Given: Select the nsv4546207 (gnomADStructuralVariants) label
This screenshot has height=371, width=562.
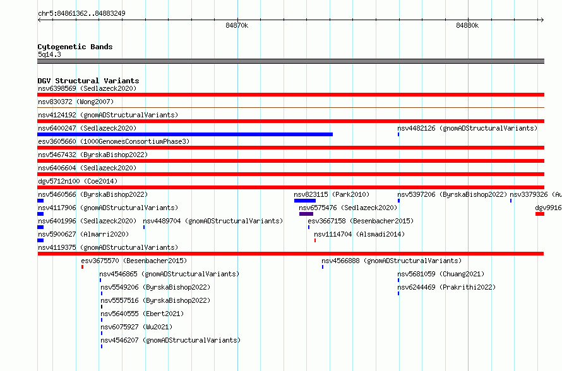Looking at the screenshot, I should [170, 340].
